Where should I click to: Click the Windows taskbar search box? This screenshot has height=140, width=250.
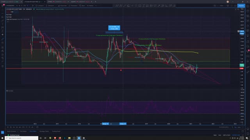click(x=21, y=138)
